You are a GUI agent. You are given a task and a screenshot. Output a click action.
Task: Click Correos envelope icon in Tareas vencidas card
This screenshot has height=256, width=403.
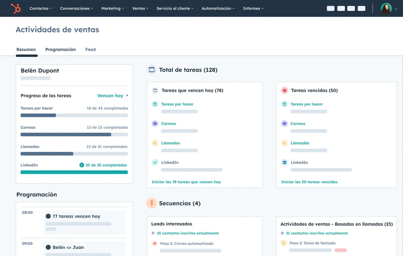tap(285, 124)
